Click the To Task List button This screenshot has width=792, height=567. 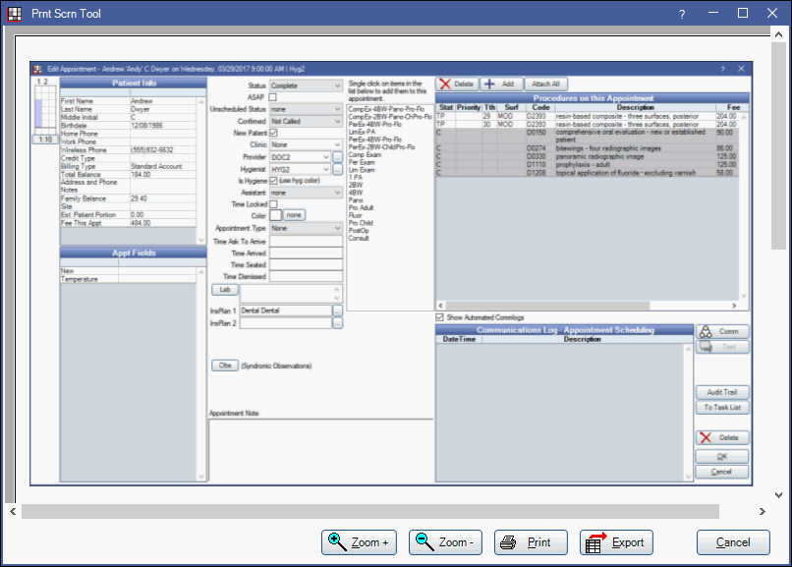pos(722,407)
